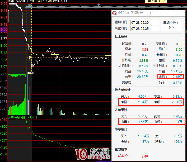Select the 起始价 value 8.78
Image resolution: width=187 pixels, height=162 pixels.
click(x=145, y=44)
